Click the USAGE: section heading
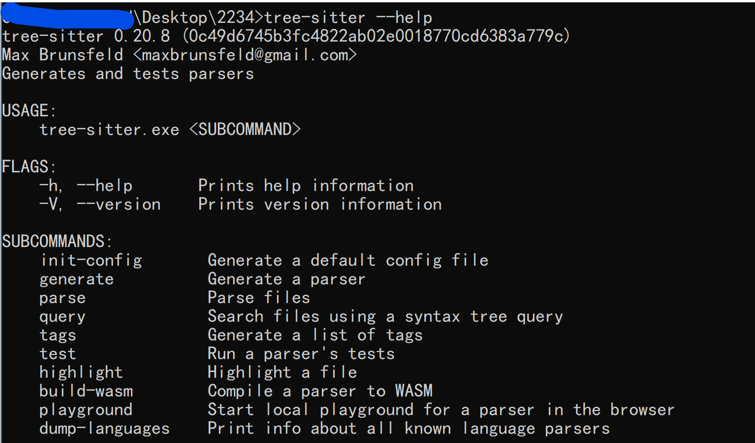This screenshot has height=443, width=755. (29, 111)
